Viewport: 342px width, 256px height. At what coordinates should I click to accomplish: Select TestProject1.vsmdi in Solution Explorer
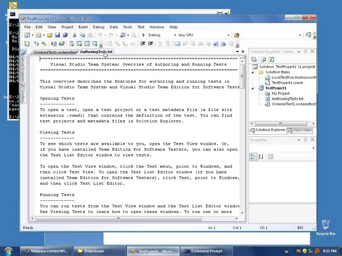click(287, 83)
